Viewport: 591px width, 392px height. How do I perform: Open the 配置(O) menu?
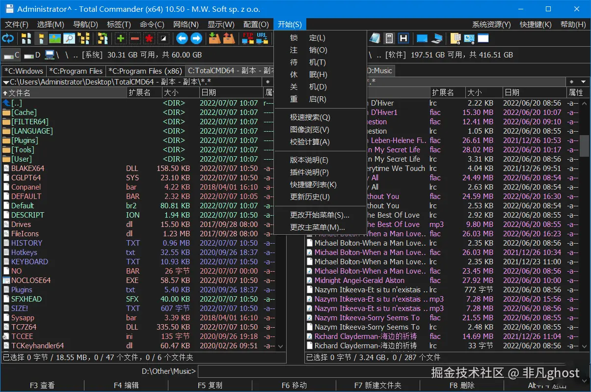256,25
